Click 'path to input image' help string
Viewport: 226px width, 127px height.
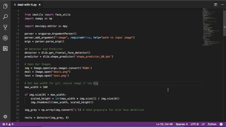point(117,38)
